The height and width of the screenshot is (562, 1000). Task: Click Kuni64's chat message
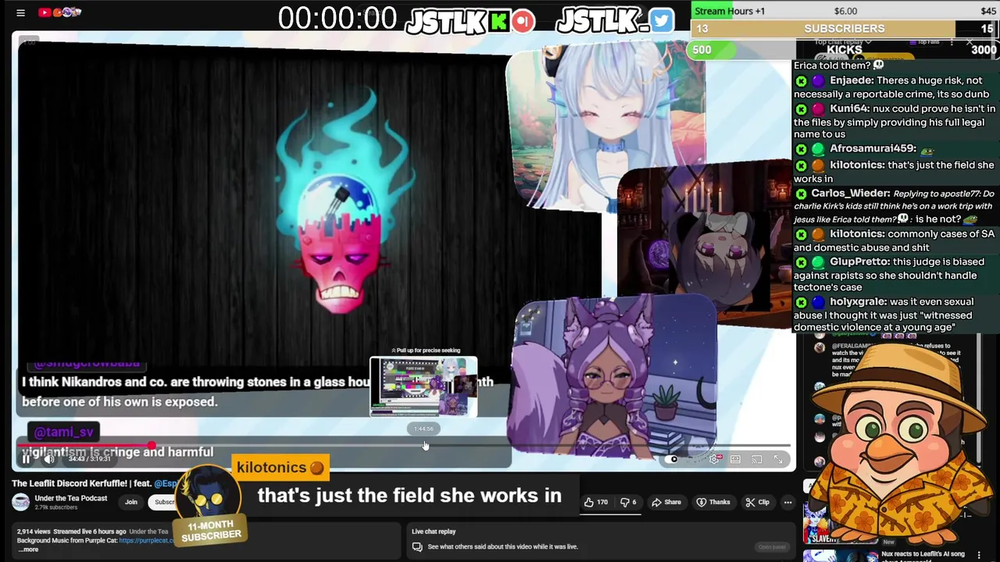click(895, 121)
